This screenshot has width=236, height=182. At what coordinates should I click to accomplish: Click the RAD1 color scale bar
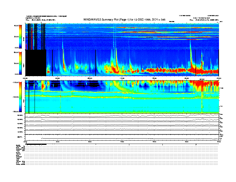(x=20, y=63)
